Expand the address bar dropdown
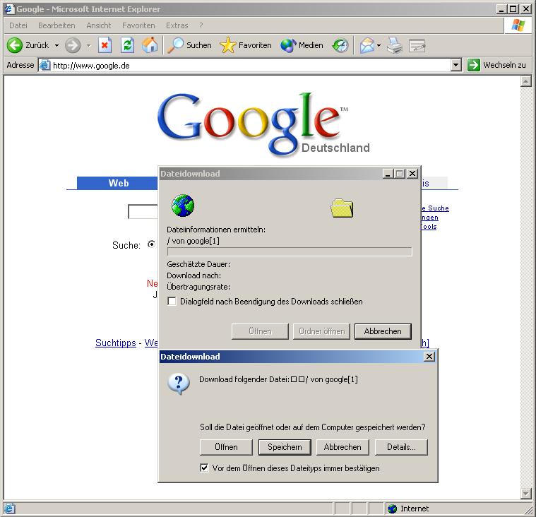The height and width of the screenshot is (517, 536). (456, 65)
